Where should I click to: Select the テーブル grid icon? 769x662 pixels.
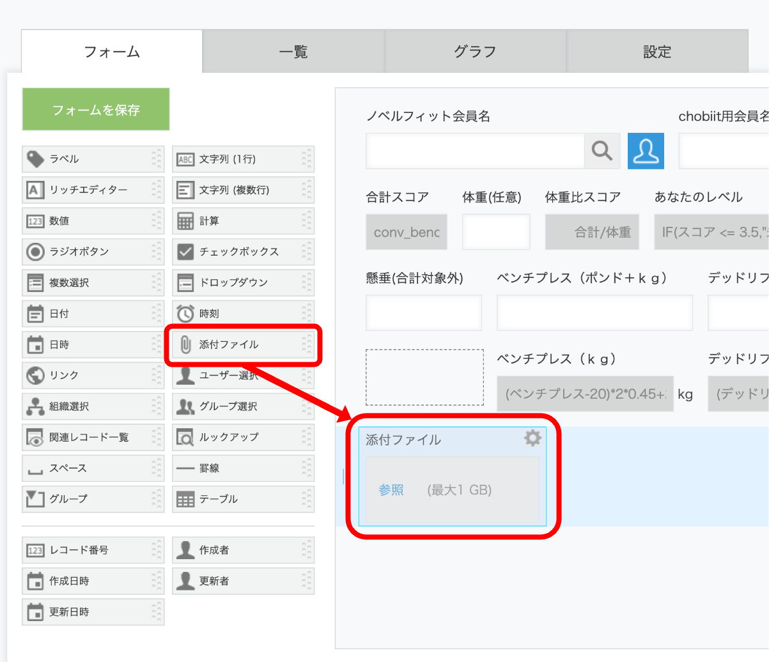click(185, 499)
